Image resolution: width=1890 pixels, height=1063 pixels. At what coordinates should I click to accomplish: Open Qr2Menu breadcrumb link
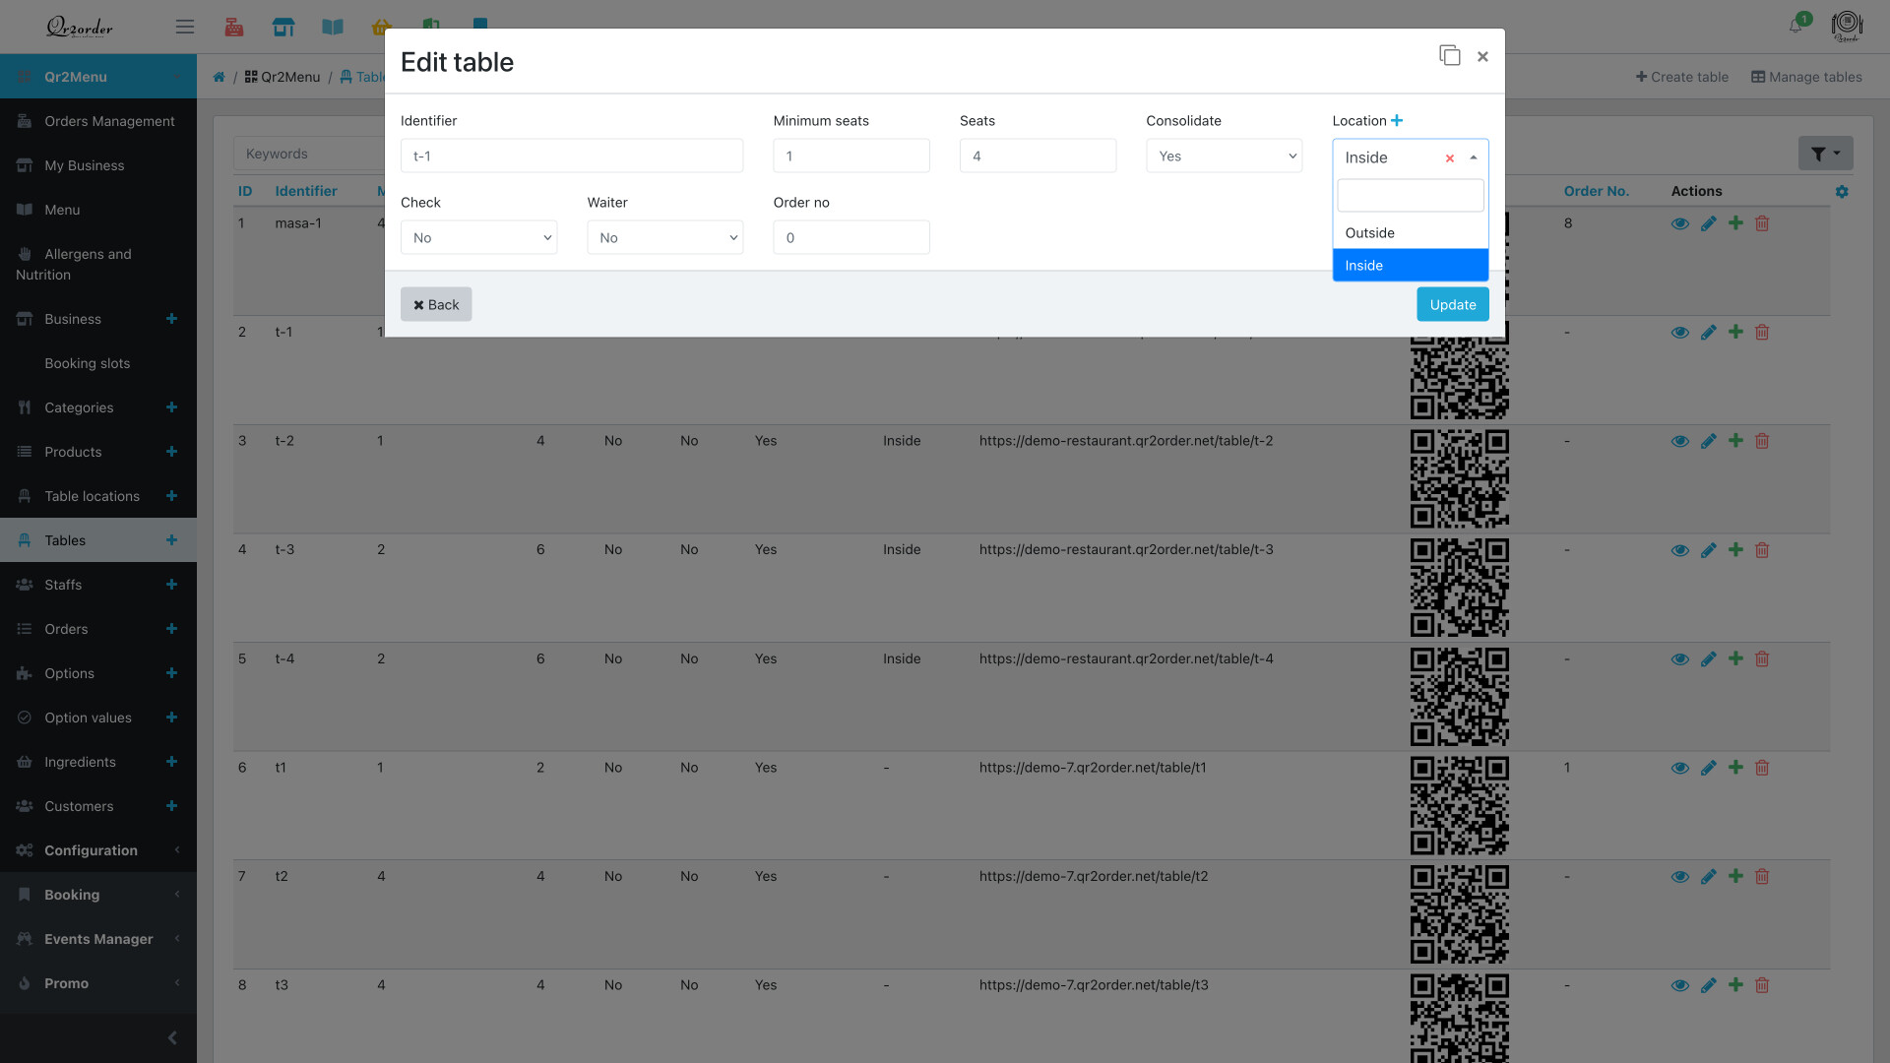283,77
